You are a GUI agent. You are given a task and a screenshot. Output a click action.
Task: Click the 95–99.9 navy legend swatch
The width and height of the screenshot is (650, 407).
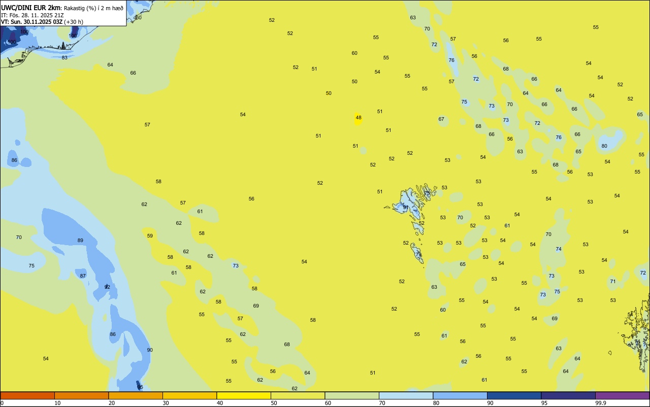pos(568,395)
